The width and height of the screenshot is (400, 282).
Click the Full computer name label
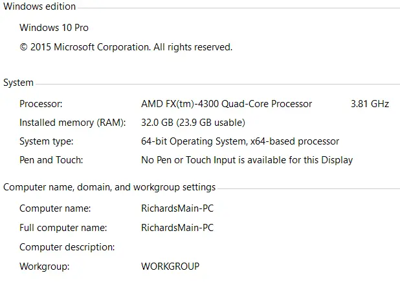point(63,227)
